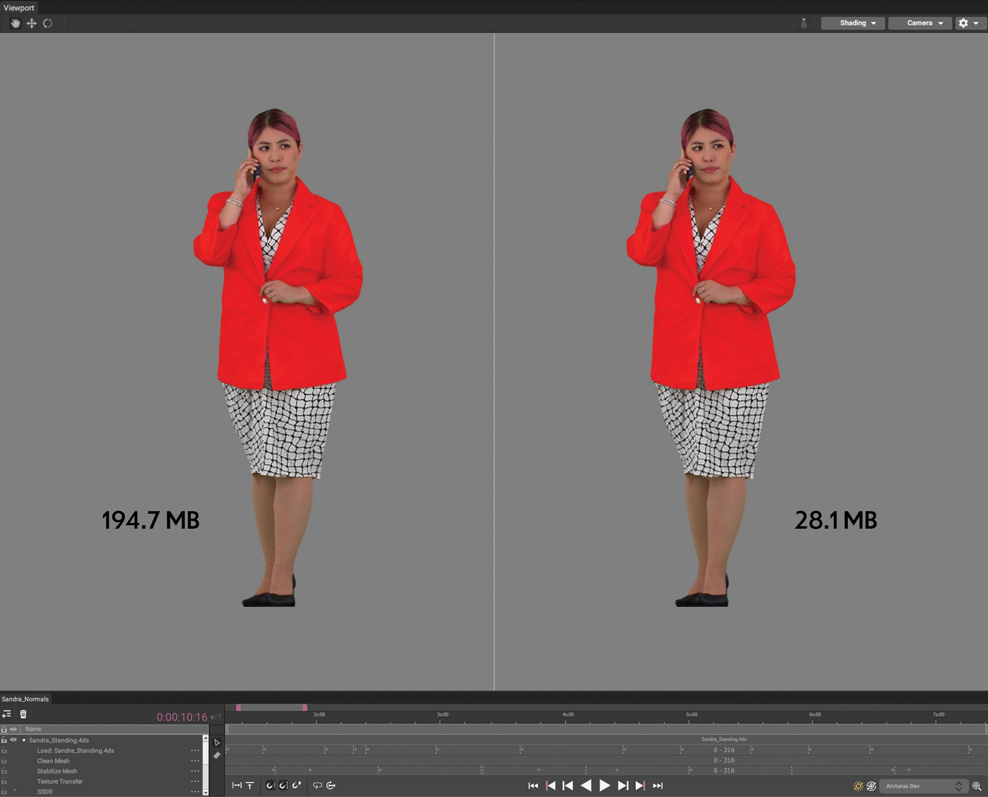Viewport: 988px width, 797px height.
Task: Toggle the s/f time unit switch
Action: [x=216, y=717]
